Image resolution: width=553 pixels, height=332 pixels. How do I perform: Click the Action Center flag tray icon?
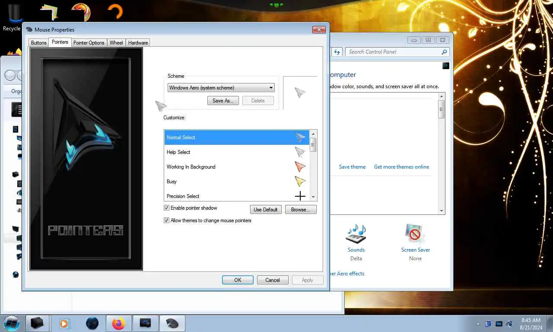click(x=488, y=324)
